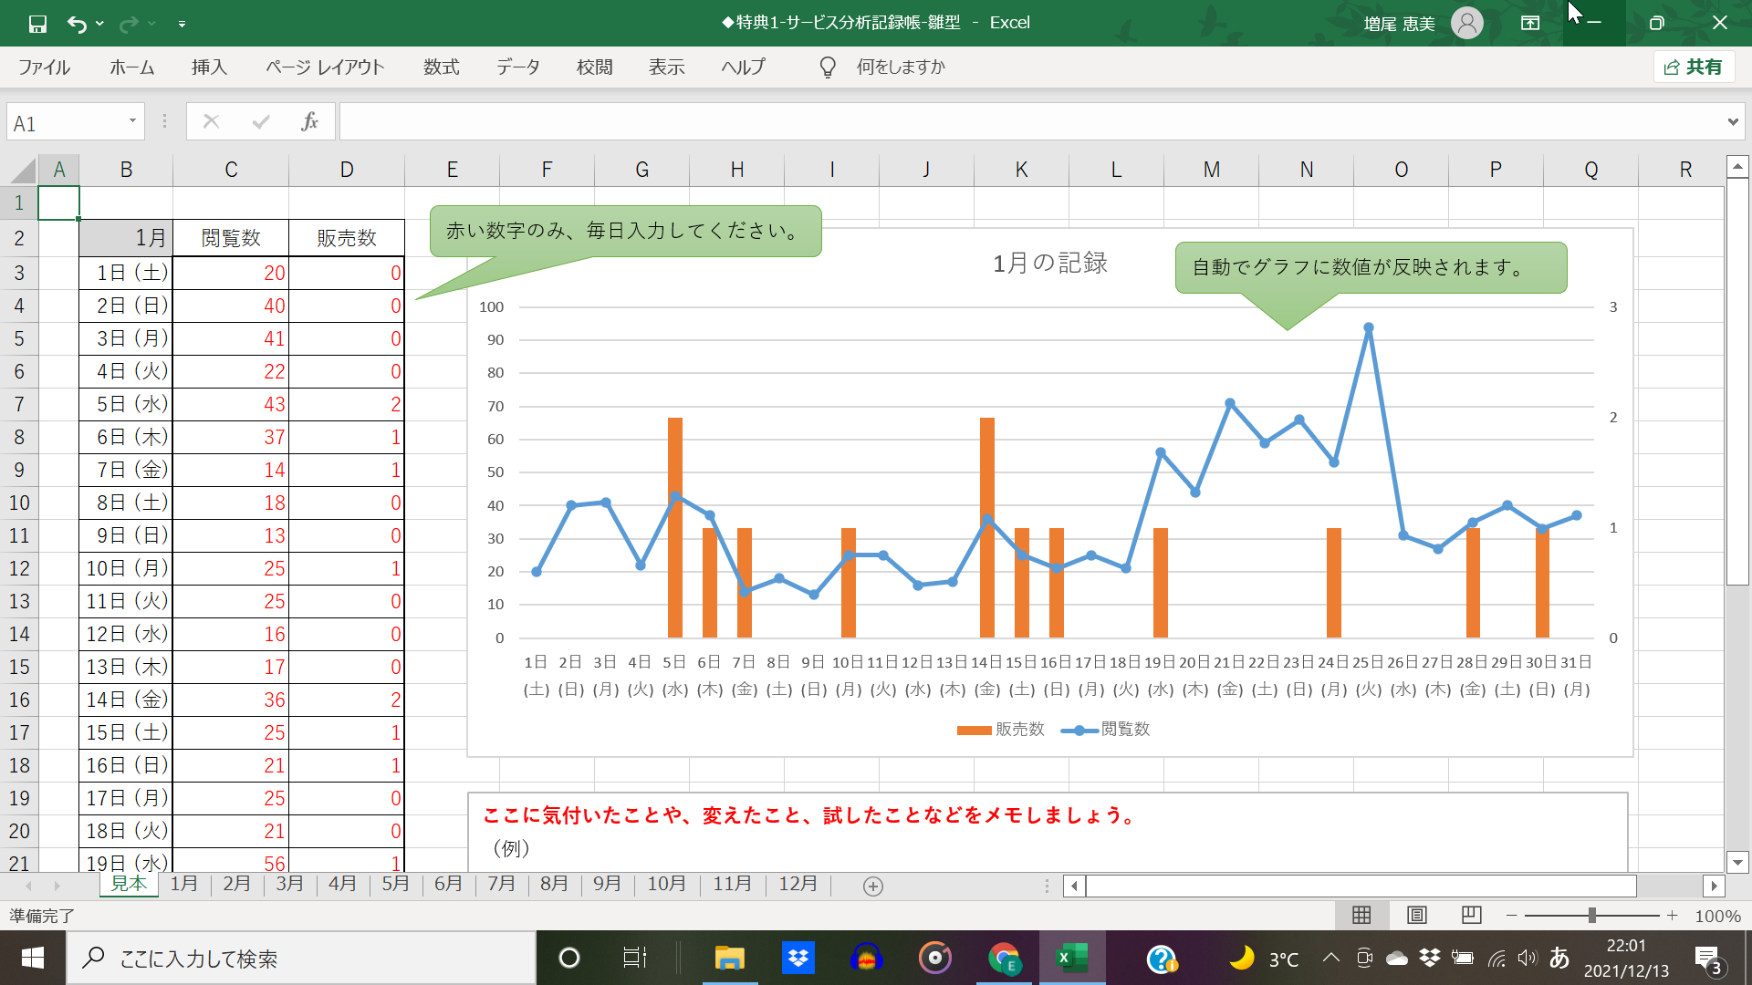1752x985 pixels.
Task: Switch to Page Layout view icon
Action: click(1416, 915)
